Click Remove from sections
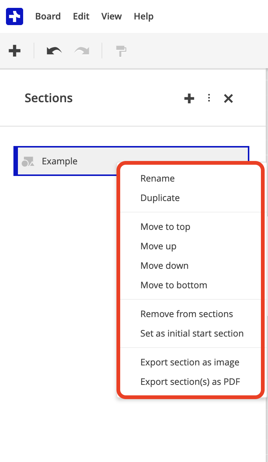This screenshot has width=268, height=462. tap(187, 314)
